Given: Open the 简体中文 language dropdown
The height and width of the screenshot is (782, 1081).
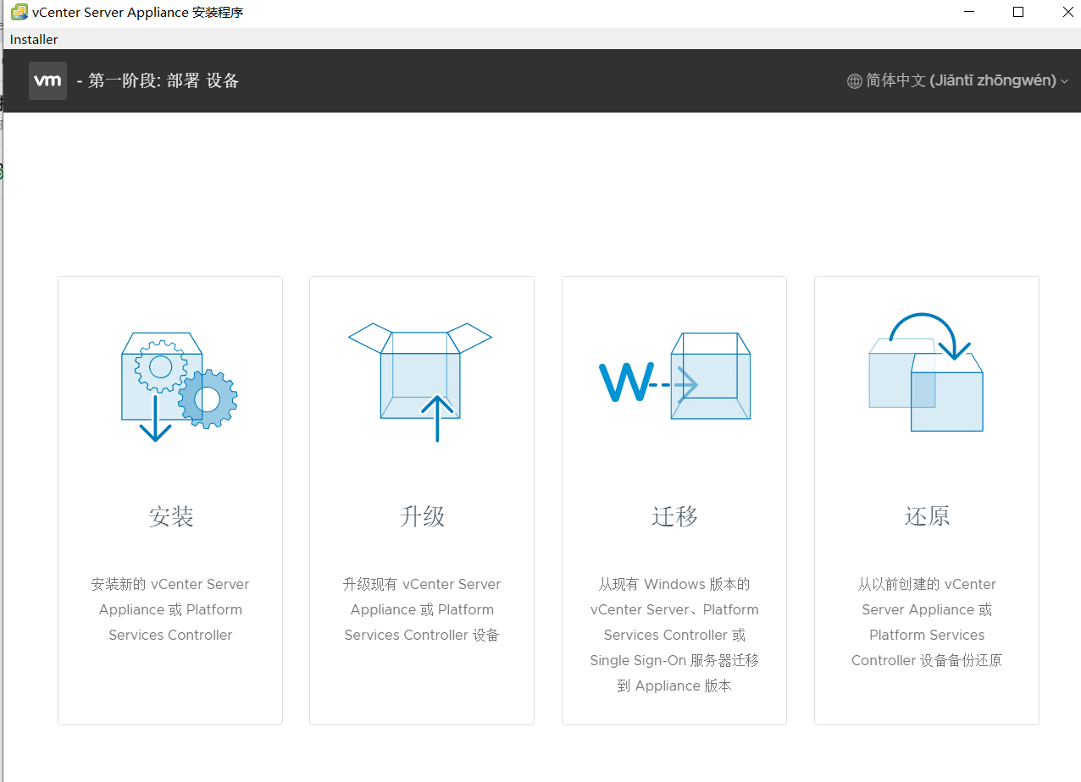Looking at the screenshot, I should coord(957,80).
